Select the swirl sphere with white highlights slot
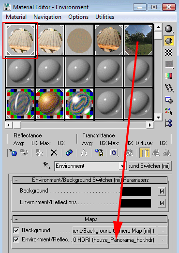Screen dimensions: 179x253 tap(79, 104)
